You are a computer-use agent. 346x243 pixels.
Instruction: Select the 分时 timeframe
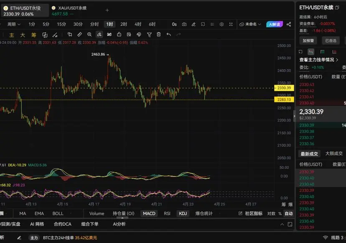(94, 24)
